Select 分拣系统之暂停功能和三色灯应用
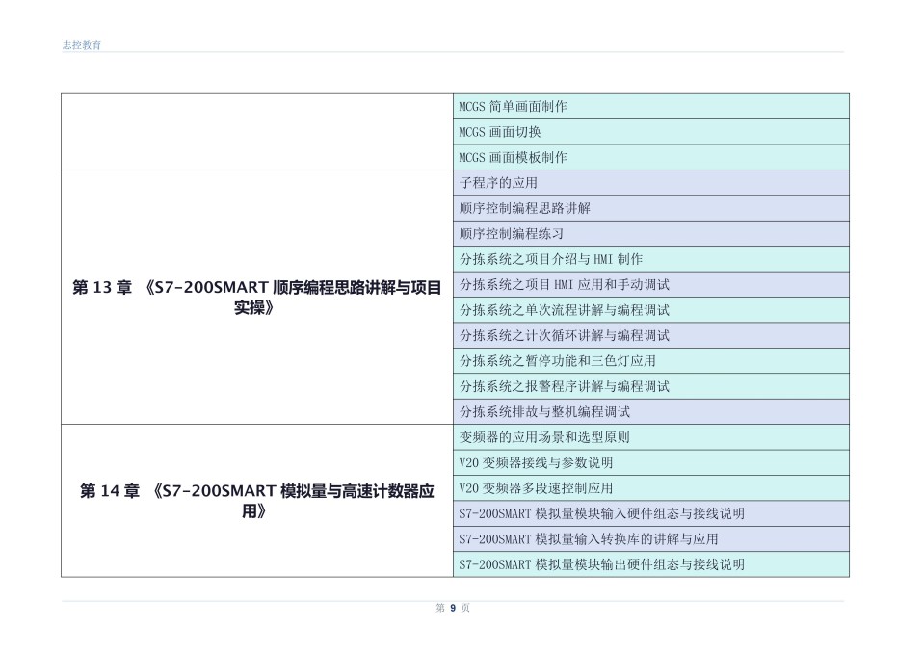Image resolution: width=923 pixels, height=653 pixels. 651,360
